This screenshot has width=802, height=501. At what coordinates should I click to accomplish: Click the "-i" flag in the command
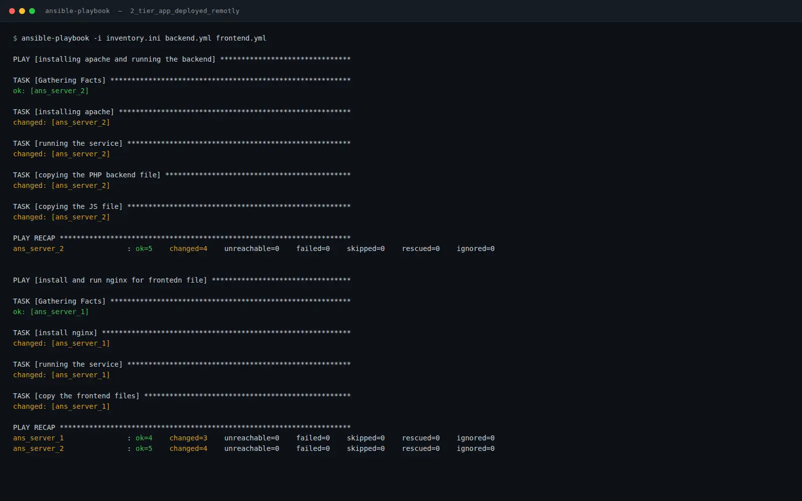pos(97,38)
